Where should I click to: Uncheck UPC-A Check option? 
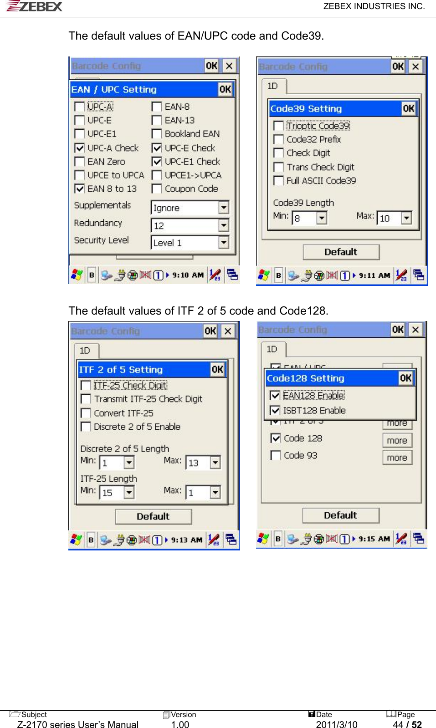point(79,148)
